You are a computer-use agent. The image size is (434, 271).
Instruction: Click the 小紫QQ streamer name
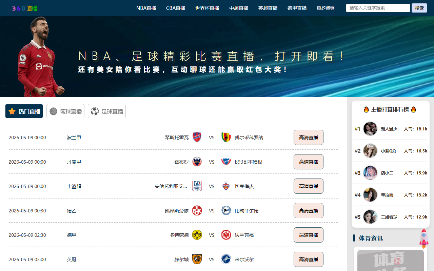tap(388, 151)
